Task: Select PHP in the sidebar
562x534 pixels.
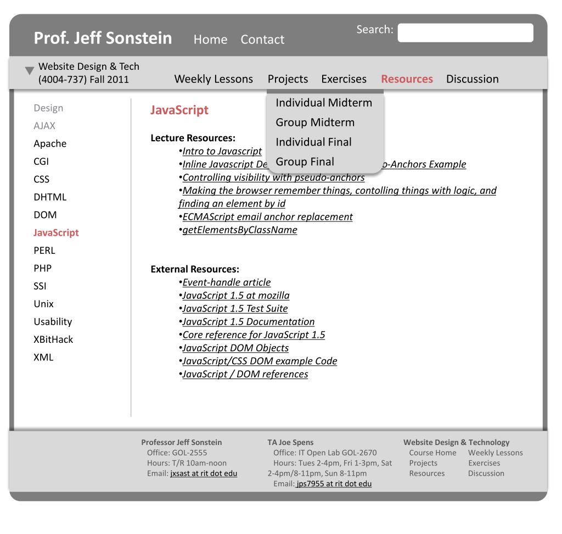Action: [43, 269]
